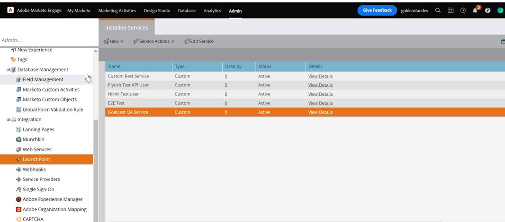Open View Details for Piyush Test API User
The height and width of the screenshot is (222, 505).
coord(320,85)
